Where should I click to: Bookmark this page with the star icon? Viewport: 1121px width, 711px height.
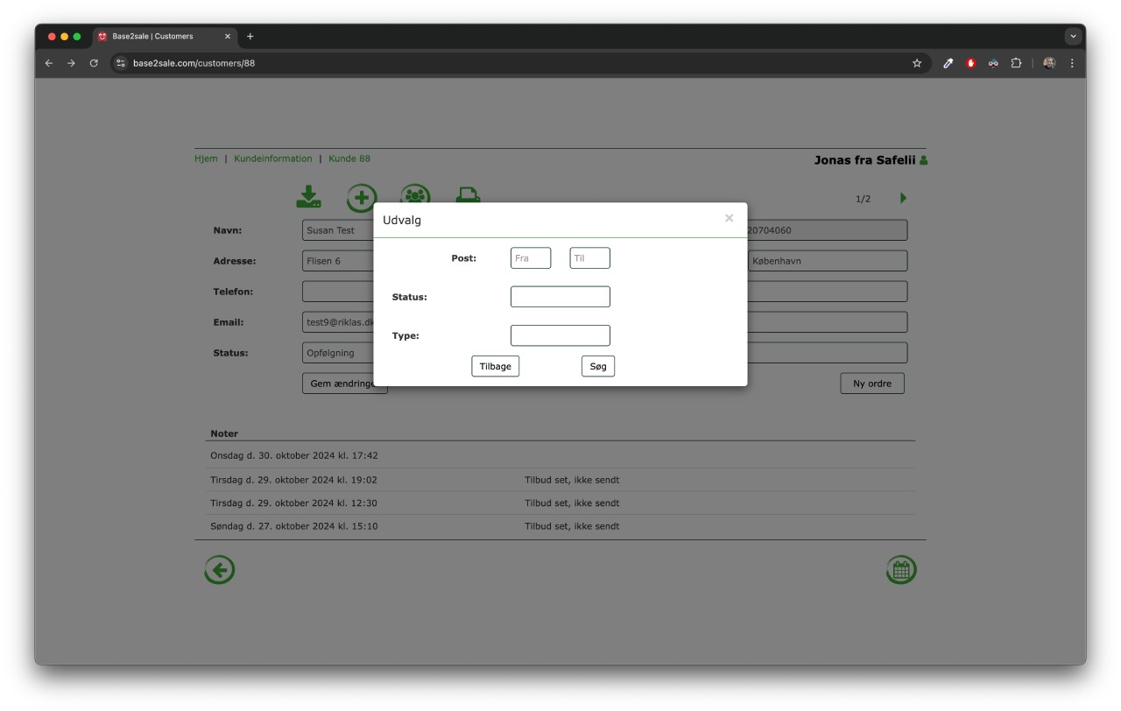click(x=917, y=63)
